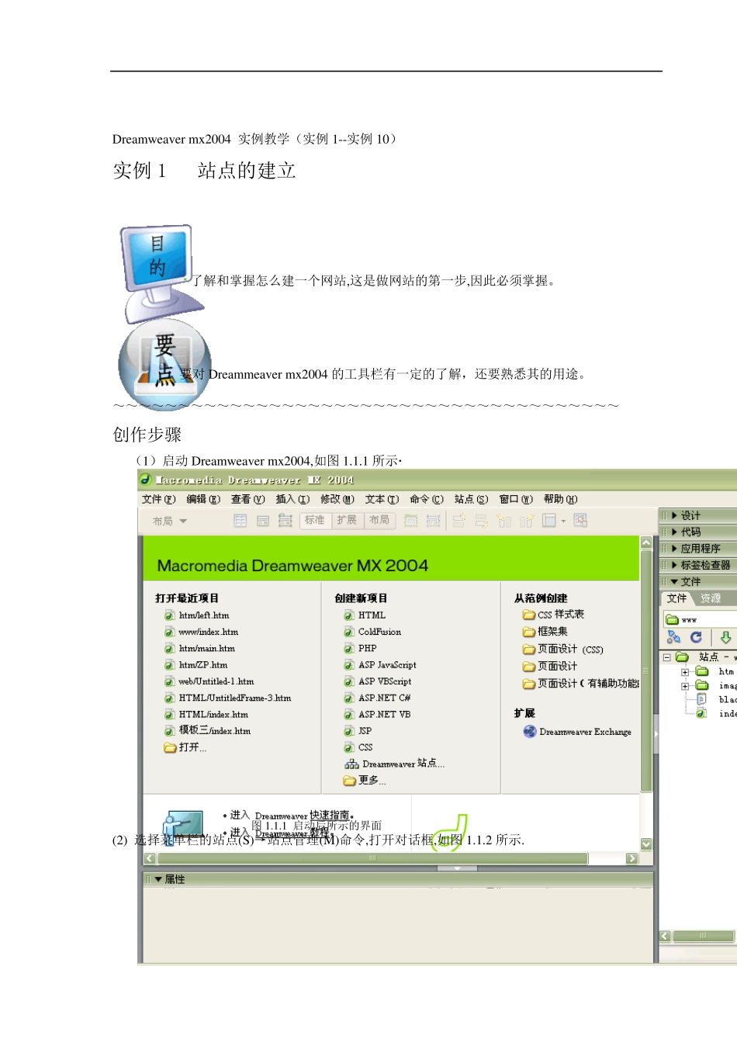Click the Dreamweaver logo in title bar
The height and width of the screenshot is (1043, 737).
[146, 480]
